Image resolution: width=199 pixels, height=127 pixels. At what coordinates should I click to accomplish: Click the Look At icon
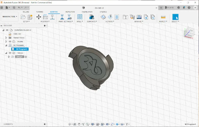(75, 124)
